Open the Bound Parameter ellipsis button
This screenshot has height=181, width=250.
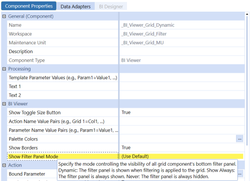pos(240,174)
